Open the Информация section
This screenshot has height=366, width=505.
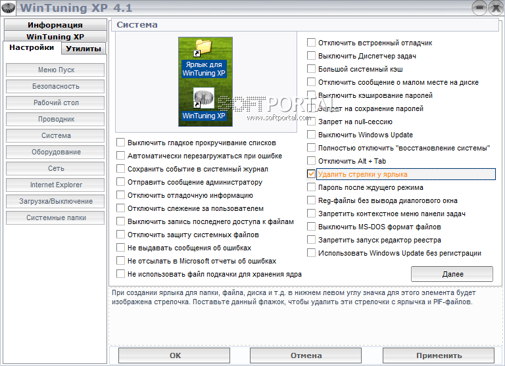click(55, 25)
